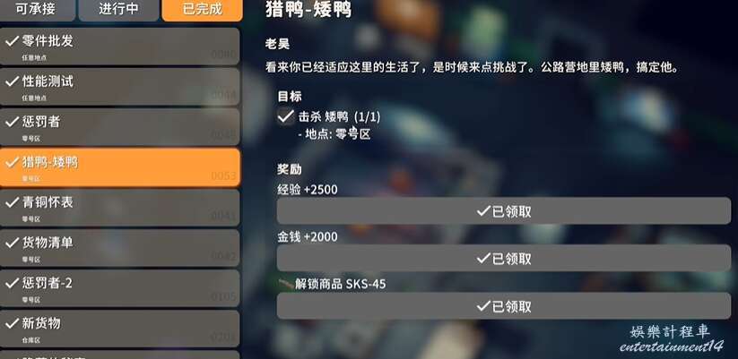Select the 新货物 quest in 仓库区
The height and width of the screenshot is (359, 738).
pos(119,329)
